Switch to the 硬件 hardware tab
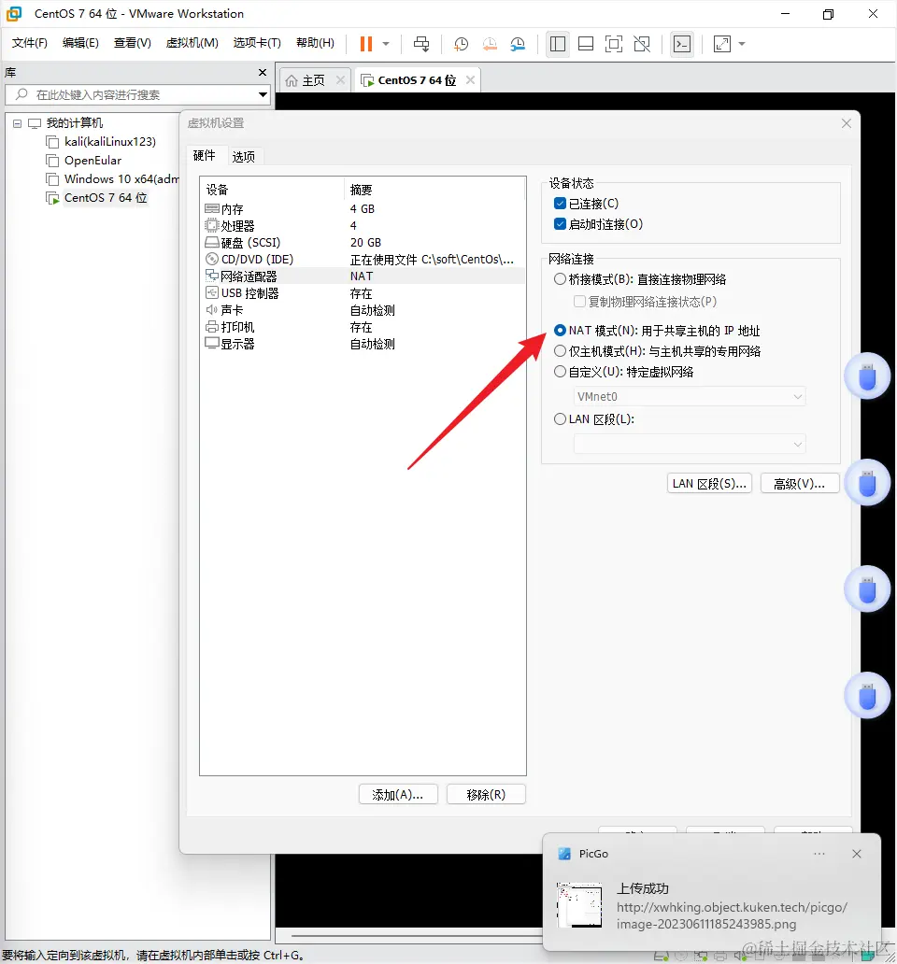 pyautogui.click(x=204, y=156)
